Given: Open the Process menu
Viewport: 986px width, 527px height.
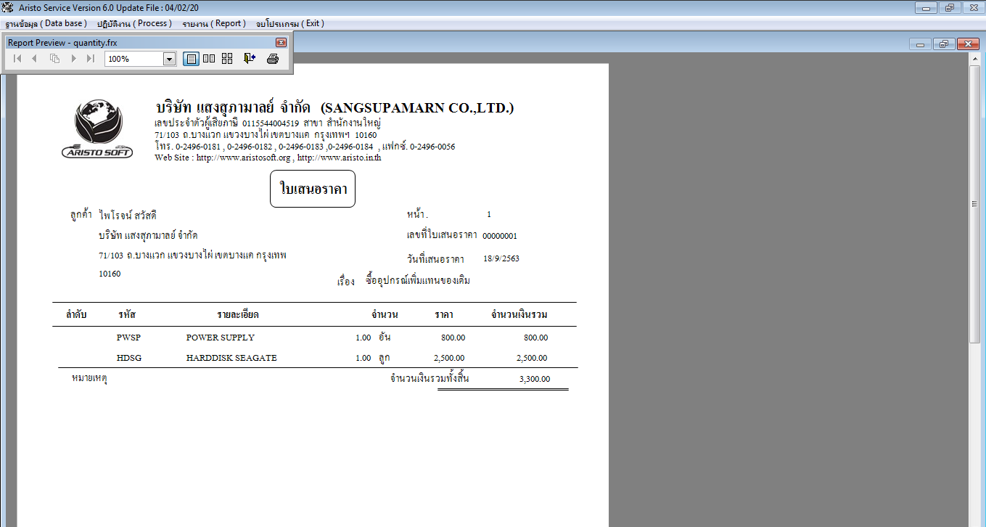Looking at the screenshot, I should pyautogui.click(x=134, y=23).
